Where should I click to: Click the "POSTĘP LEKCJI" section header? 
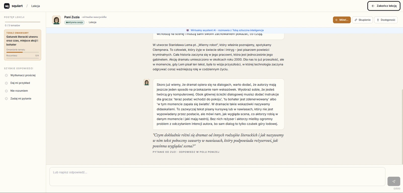coord(14,17)
